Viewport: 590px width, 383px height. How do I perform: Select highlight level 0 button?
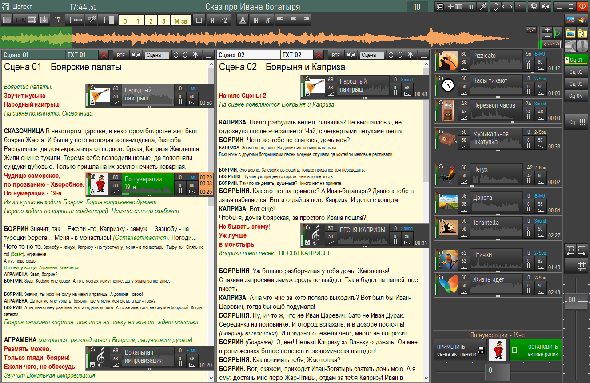pos(125,20)
